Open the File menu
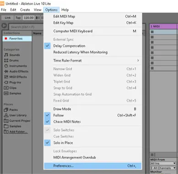The width and height of the screenshot is (178, 174). click(4, 10)
